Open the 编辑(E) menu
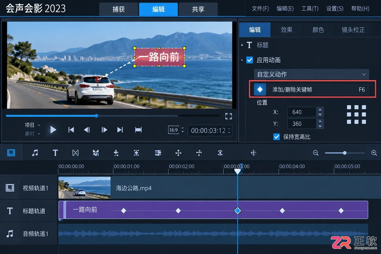 (285, 9)
